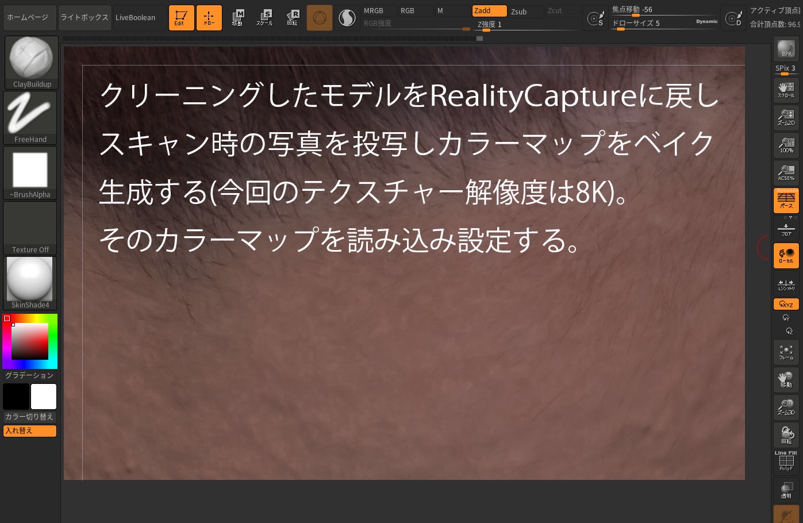Enable MRGB paint mode
This screenshot has height=523, width=803.
[x=379, y=11]
